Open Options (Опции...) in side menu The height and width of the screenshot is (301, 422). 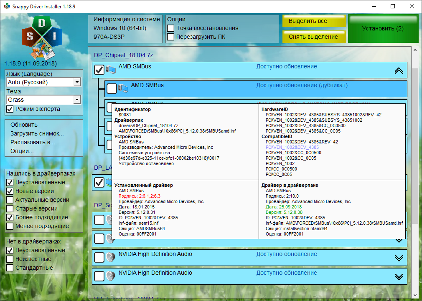[22, 151]
